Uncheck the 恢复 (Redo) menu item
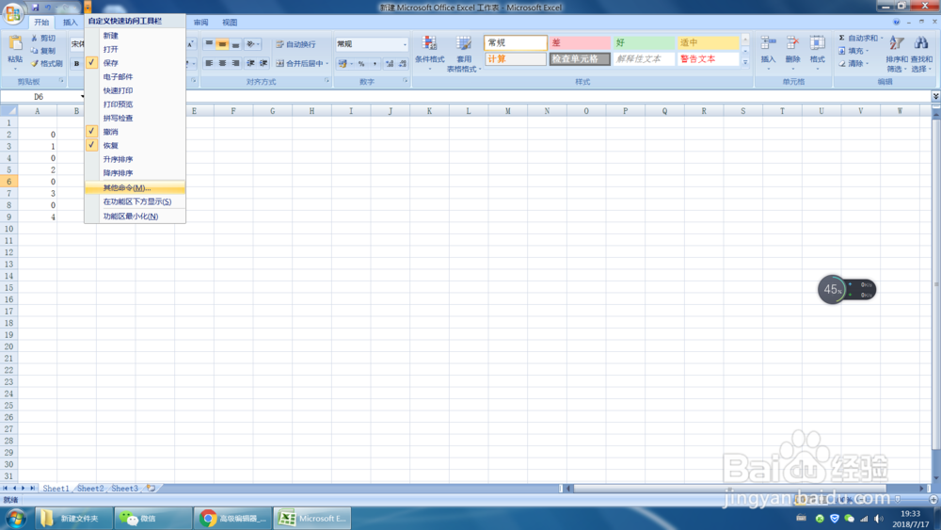 (135, 145)
